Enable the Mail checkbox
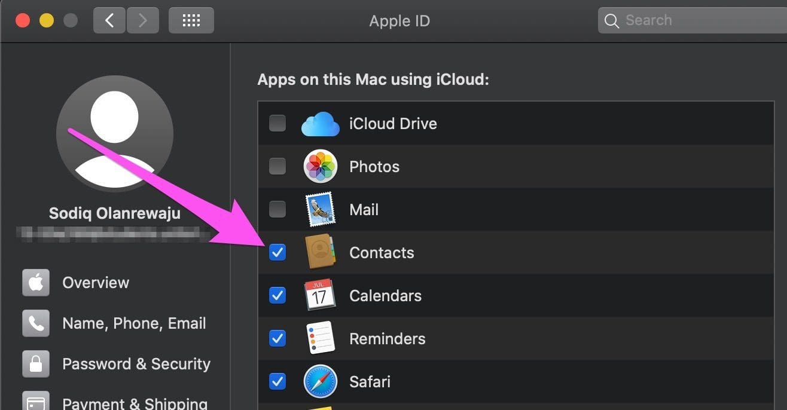This screenshot has width=787, height=410. [277, 209]
